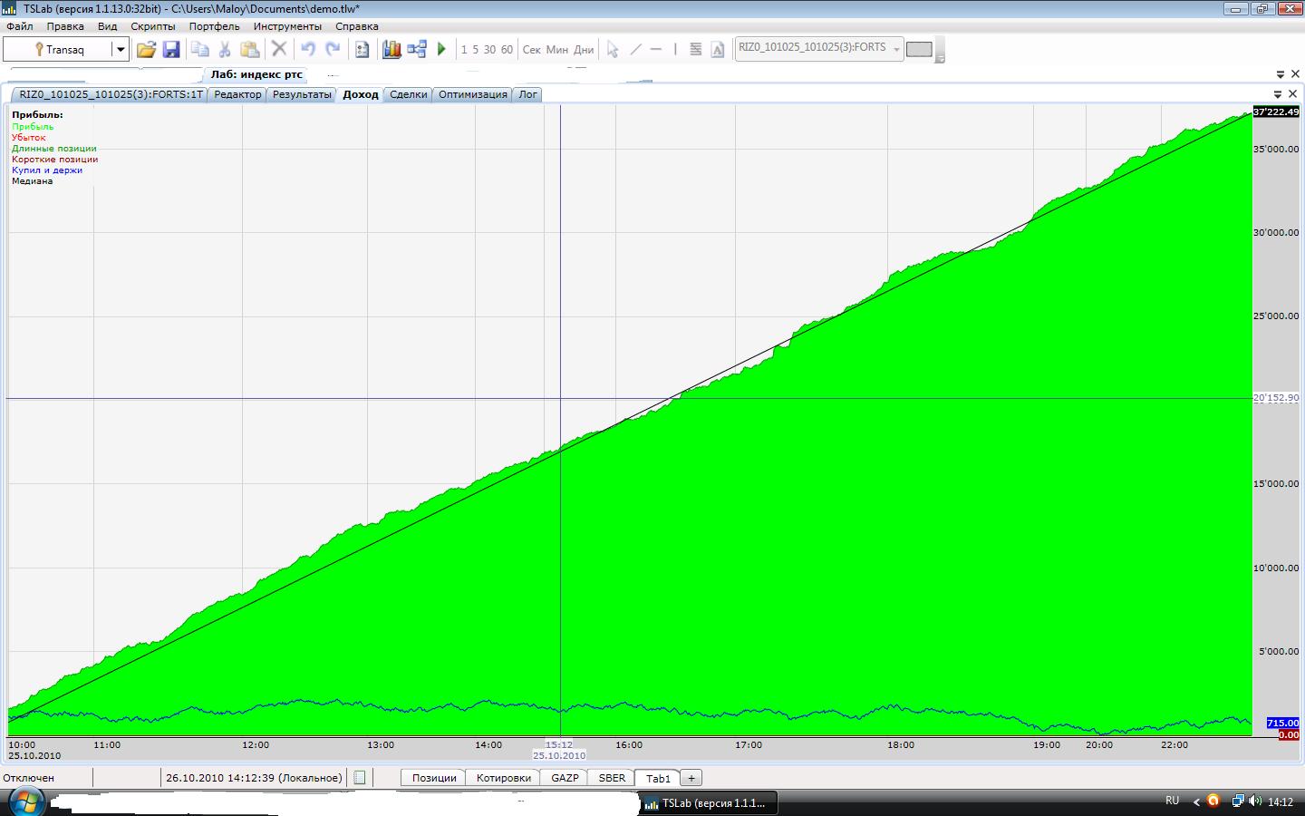This screenshot has height=816, width=1305.
Task: Click the notebook icon in the status bar
Action: [360, 778]
